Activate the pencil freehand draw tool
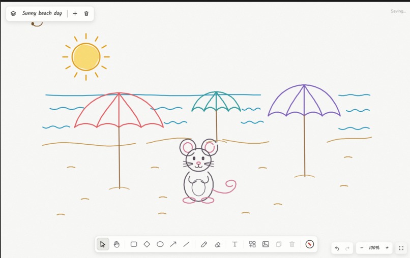This screenshot has width=410, height=258. tap(203, 244)
